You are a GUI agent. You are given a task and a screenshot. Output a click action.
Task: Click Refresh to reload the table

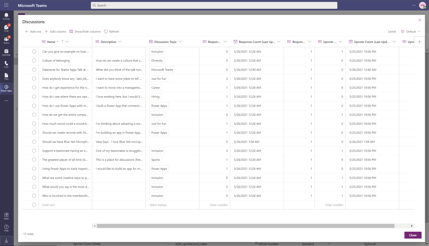coord(112,31)
